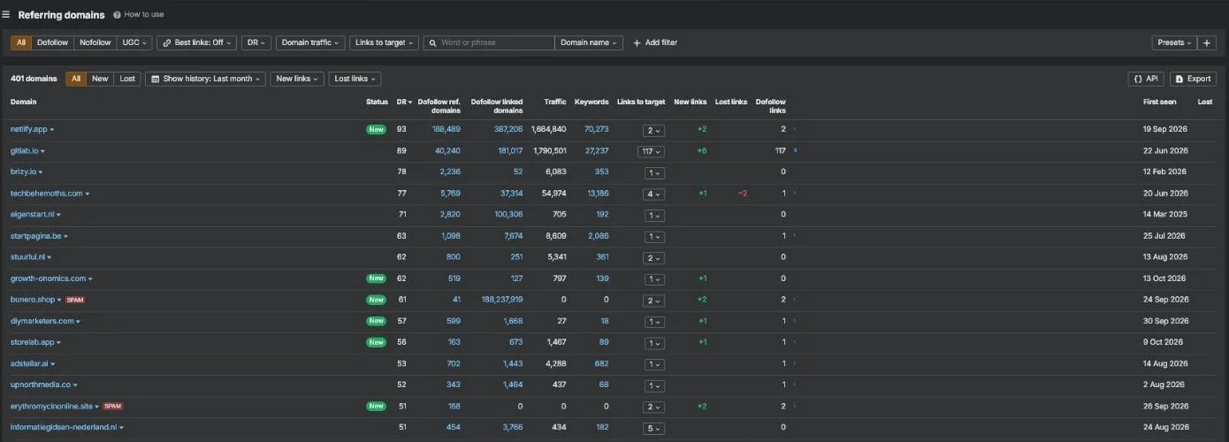The height and width of the screenshot is (442, 1229).
Task: Open the DR filter dropdown
Action: pos(256,42)
